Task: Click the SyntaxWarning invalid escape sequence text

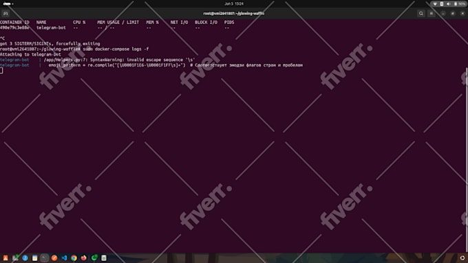Action: pos(142,60)
